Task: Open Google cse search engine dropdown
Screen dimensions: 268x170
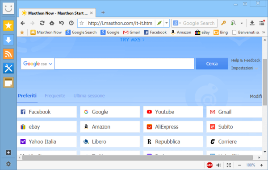Action: [x=38, y=64]
